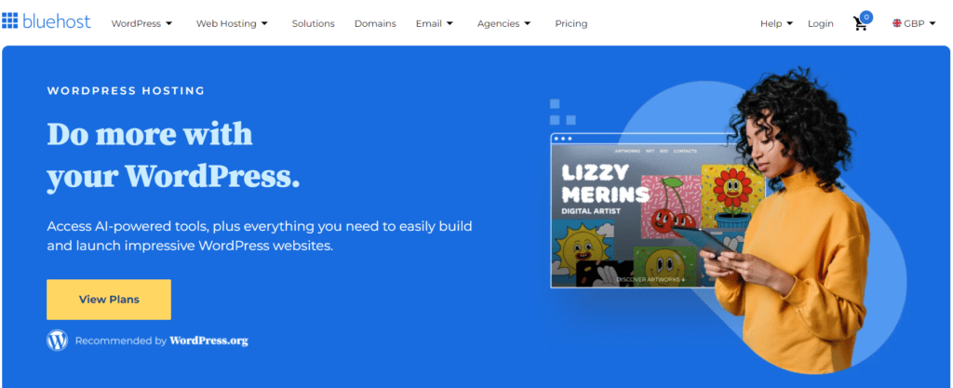Click the Login link
The width and height of the screenshot is (953, 388).
tap(821, 23)
